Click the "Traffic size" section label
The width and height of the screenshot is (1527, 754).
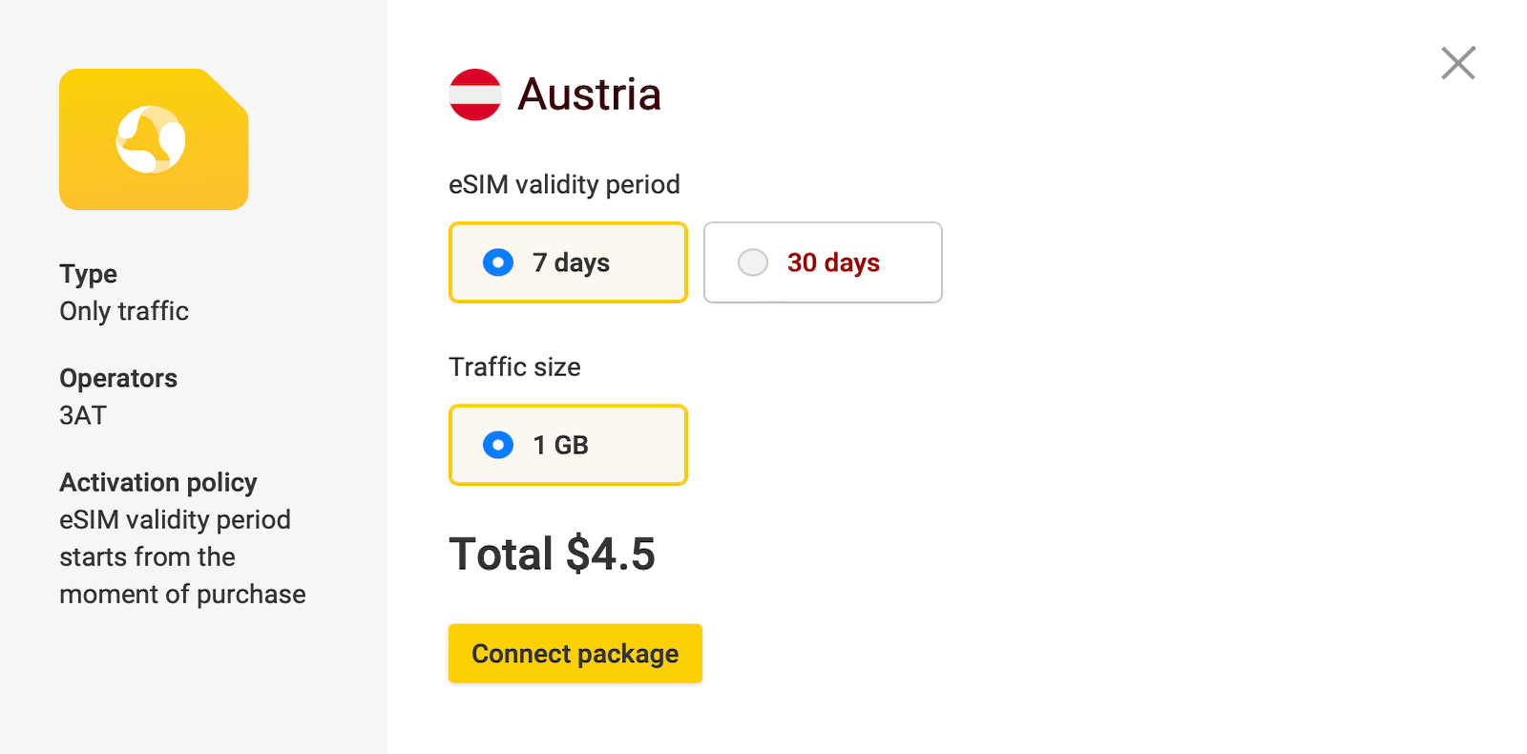click(514, 367)
